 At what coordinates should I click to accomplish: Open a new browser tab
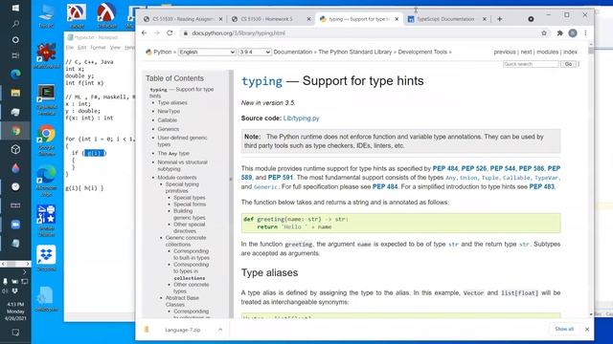[x=500, y=19]
